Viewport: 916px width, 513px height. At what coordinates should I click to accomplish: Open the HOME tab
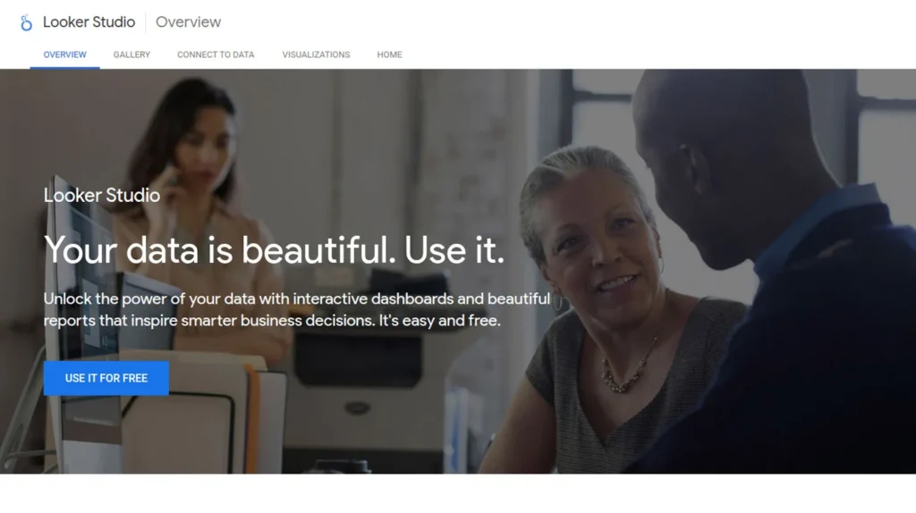(389, 55)
